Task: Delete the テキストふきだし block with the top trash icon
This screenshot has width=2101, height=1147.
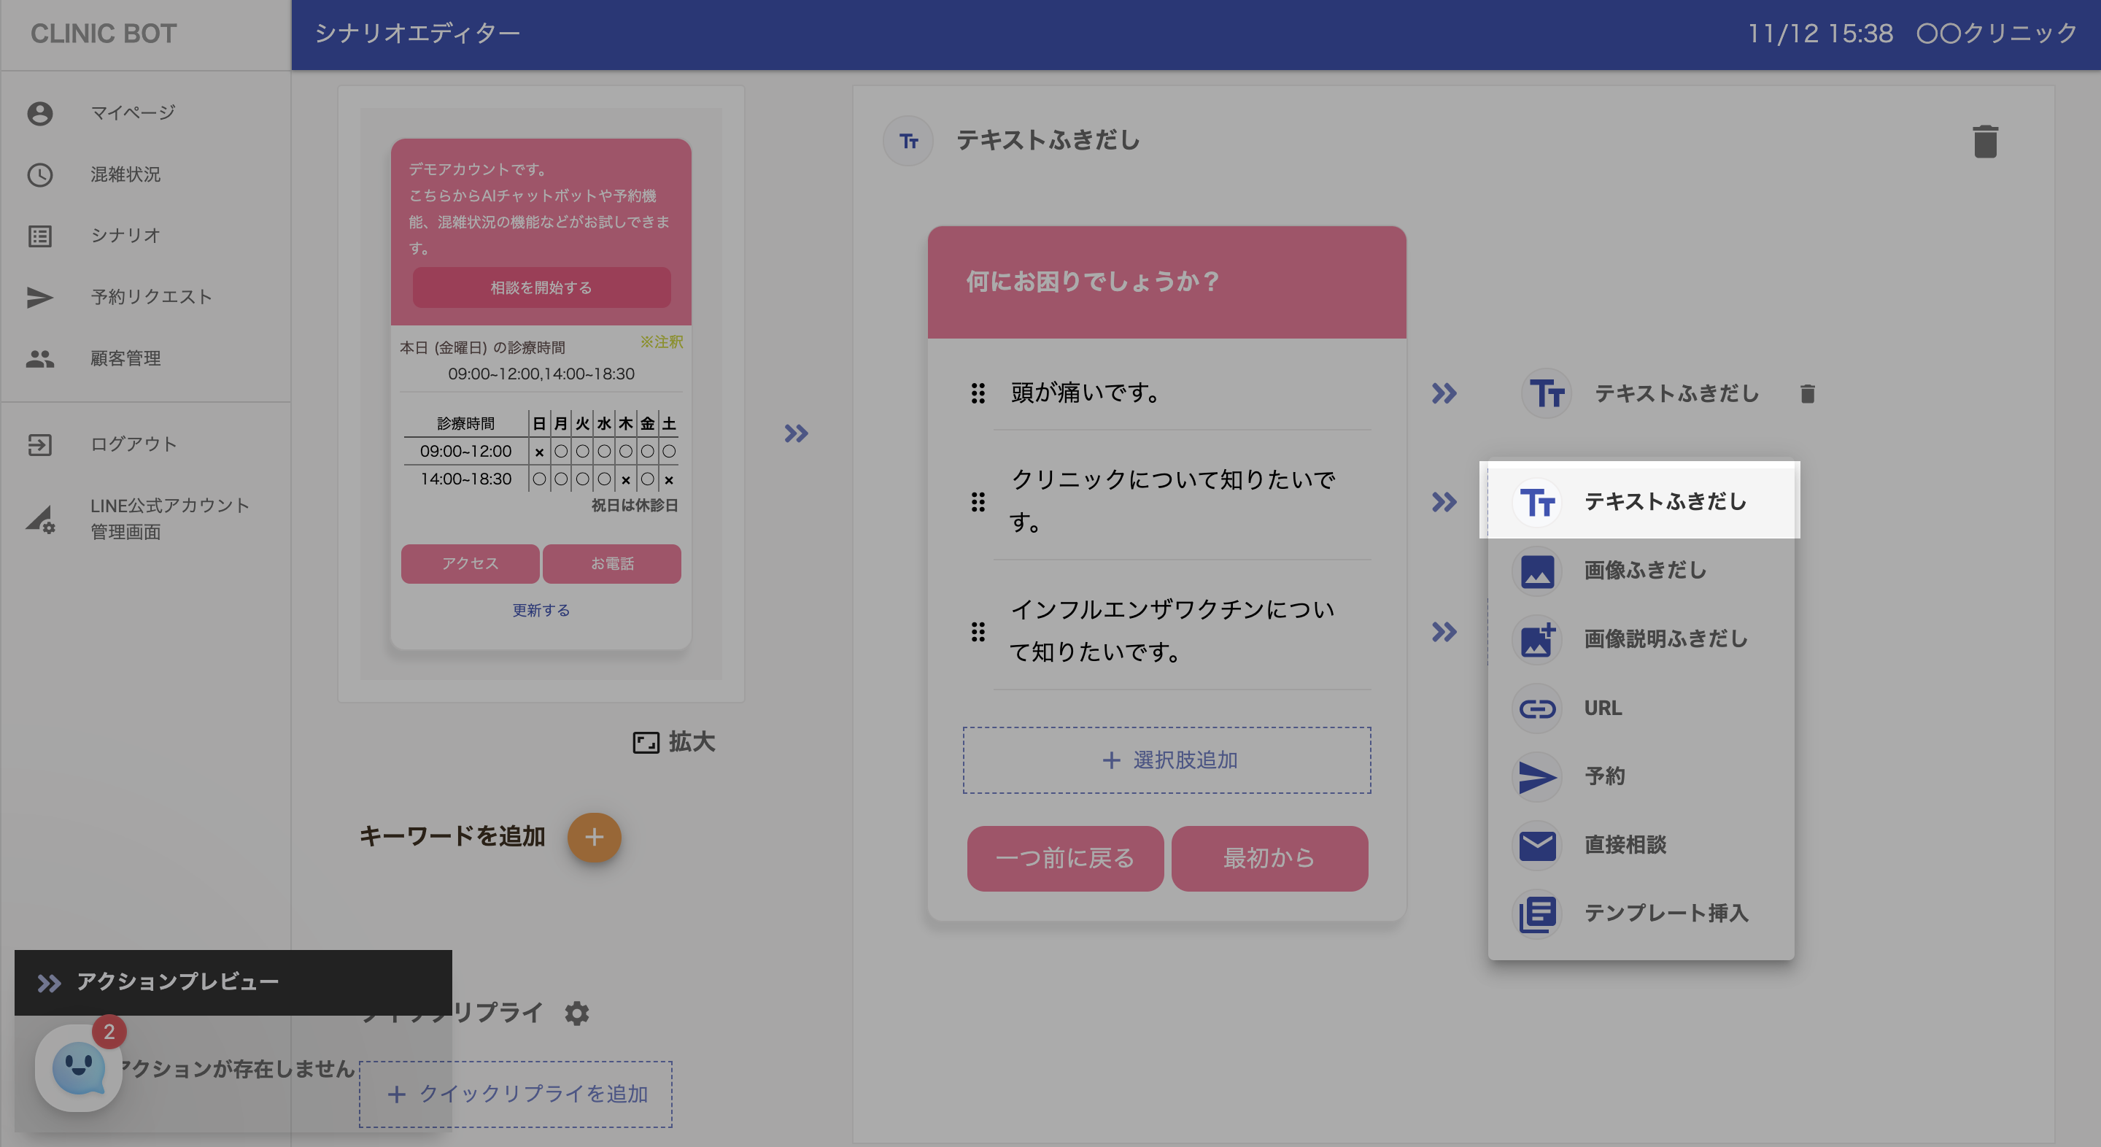Action: 1984,141
